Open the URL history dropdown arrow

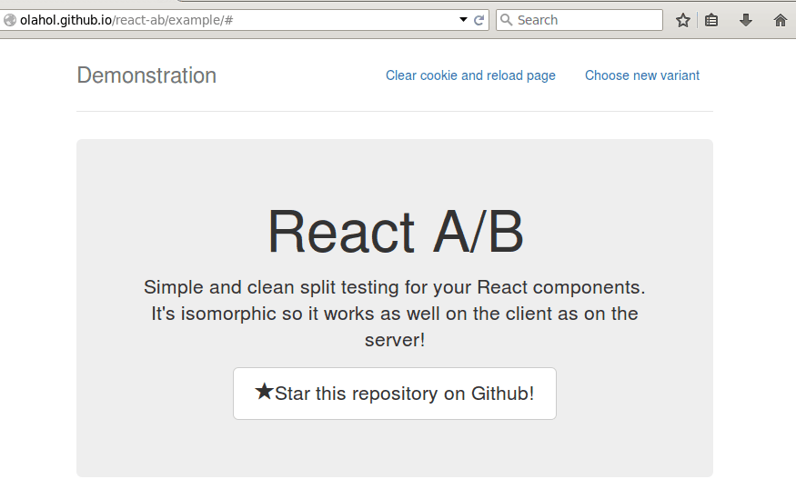click(463, 20)
